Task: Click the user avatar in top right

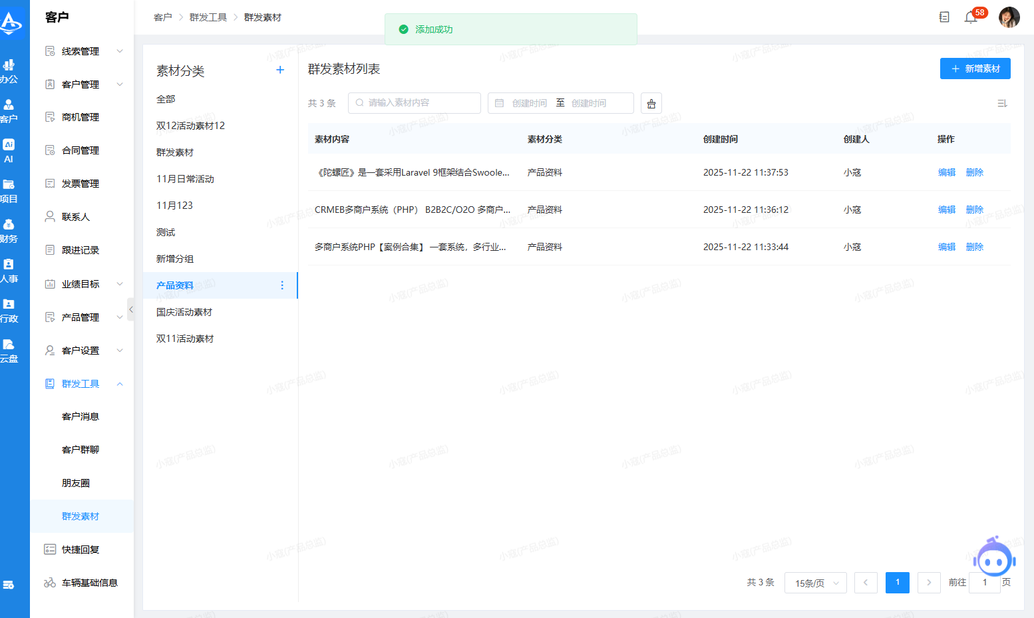Action: coord(1009,17)
